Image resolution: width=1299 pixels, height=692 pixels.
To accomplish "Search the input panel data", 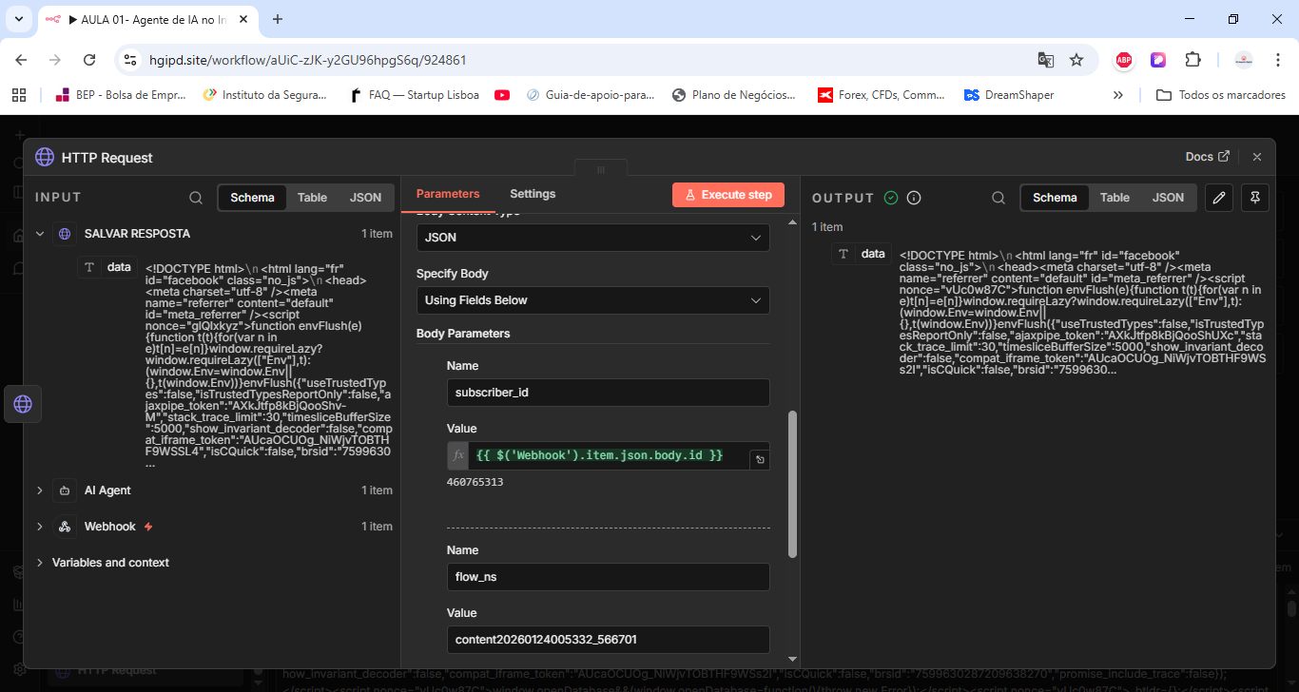I will tap(196, 198).
